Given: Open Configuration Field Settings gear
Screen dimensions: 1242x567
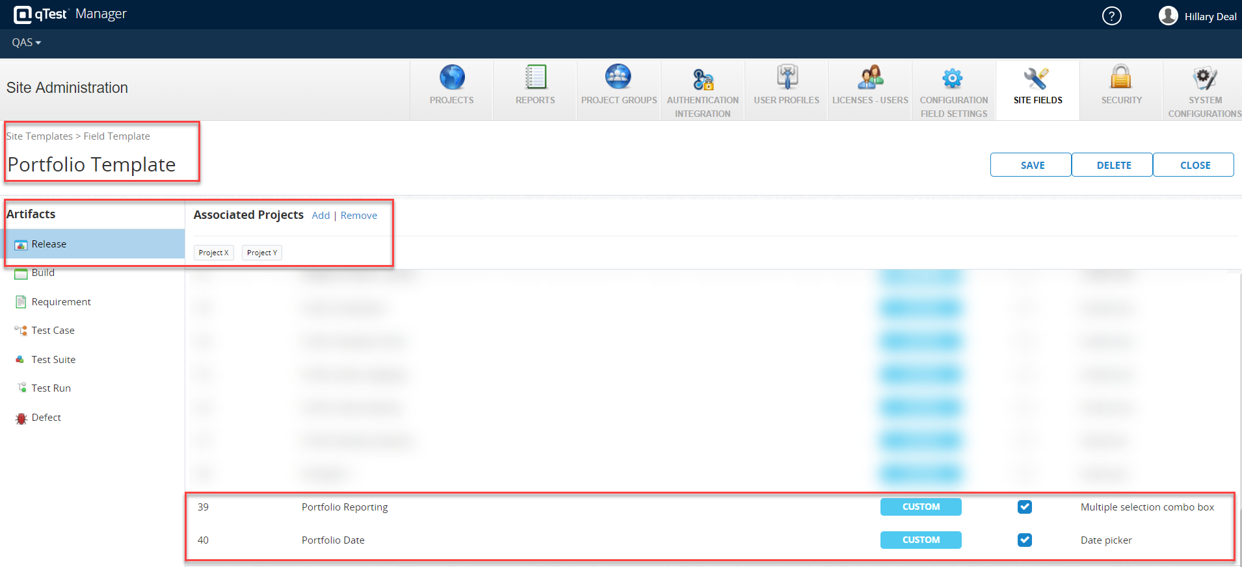Looking at the screenshot, I should click(x=953, y=80).
